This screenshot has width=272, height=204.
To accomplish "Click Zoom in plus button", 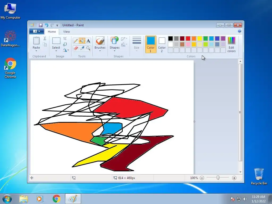I will [x=234, y=178].
